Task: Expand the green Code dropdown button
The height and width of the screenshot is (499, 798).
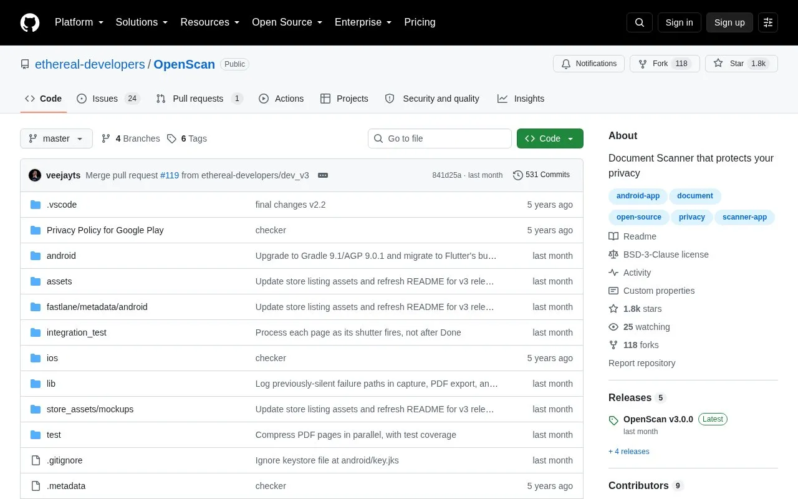Action: (550, 138)
